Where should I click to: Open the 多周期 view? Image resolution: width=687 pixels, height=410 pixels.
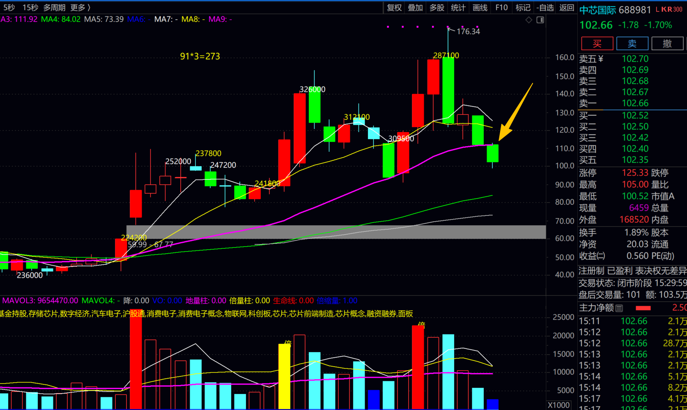[54, 7]
